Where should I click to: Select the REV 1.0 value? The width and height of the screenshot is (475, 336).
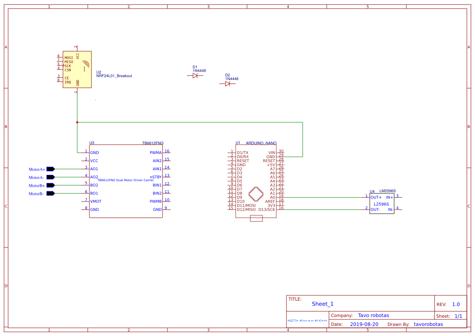click(456, 304)
